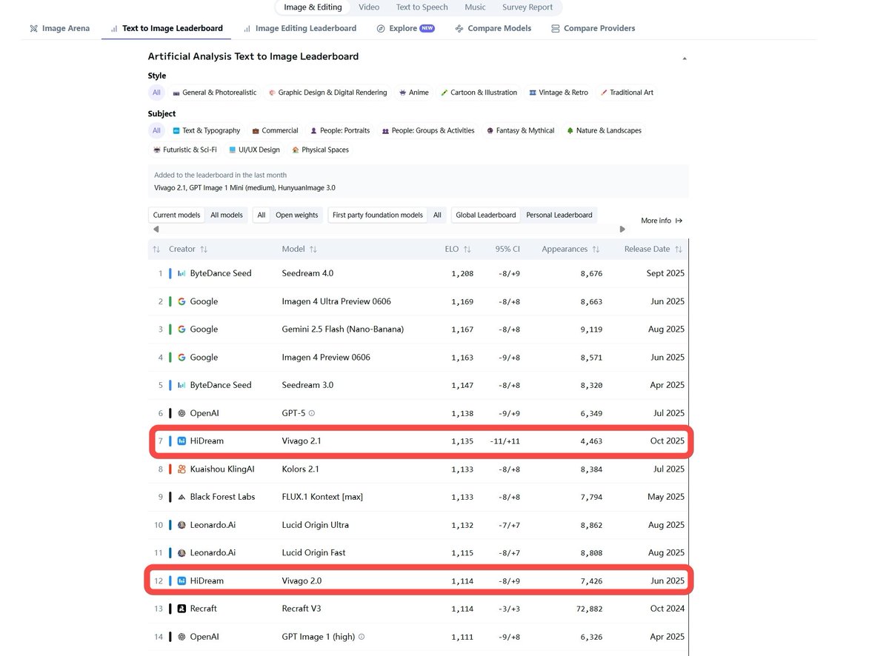Viewport: 889px width, 656px height.
Task: Select Image & Editing category
Action: (x=313, y=7)
